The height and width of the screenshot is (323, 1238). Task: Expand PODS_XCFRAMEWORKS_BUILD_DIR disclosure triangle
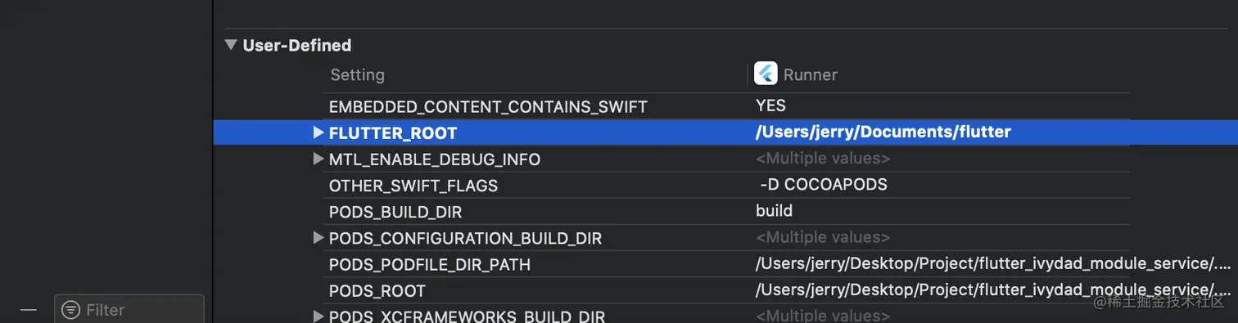319,316
